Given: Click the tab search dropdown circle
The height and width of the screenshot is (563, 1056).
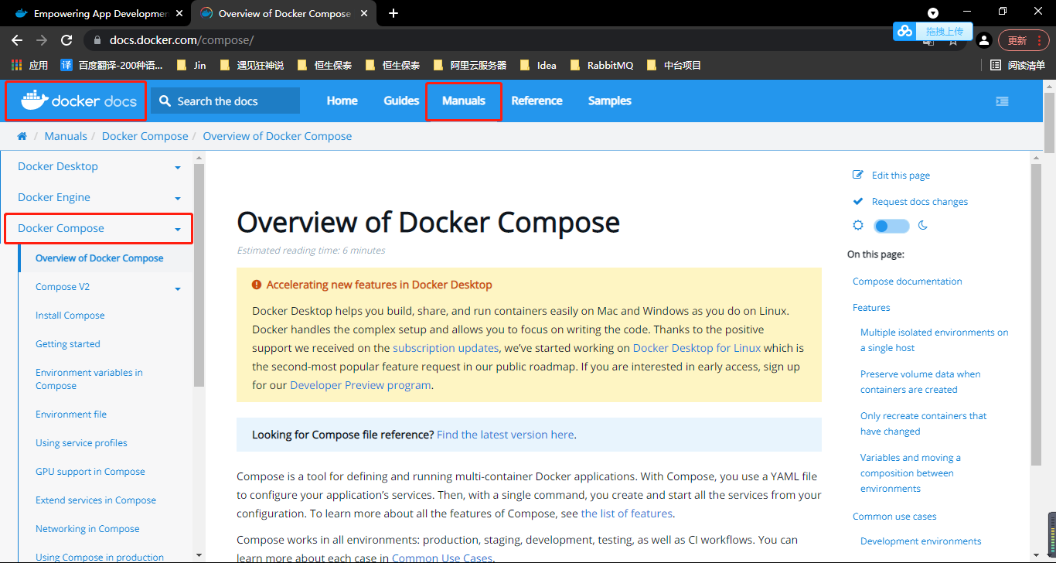Looking at the screenshot, I should 933,12.
